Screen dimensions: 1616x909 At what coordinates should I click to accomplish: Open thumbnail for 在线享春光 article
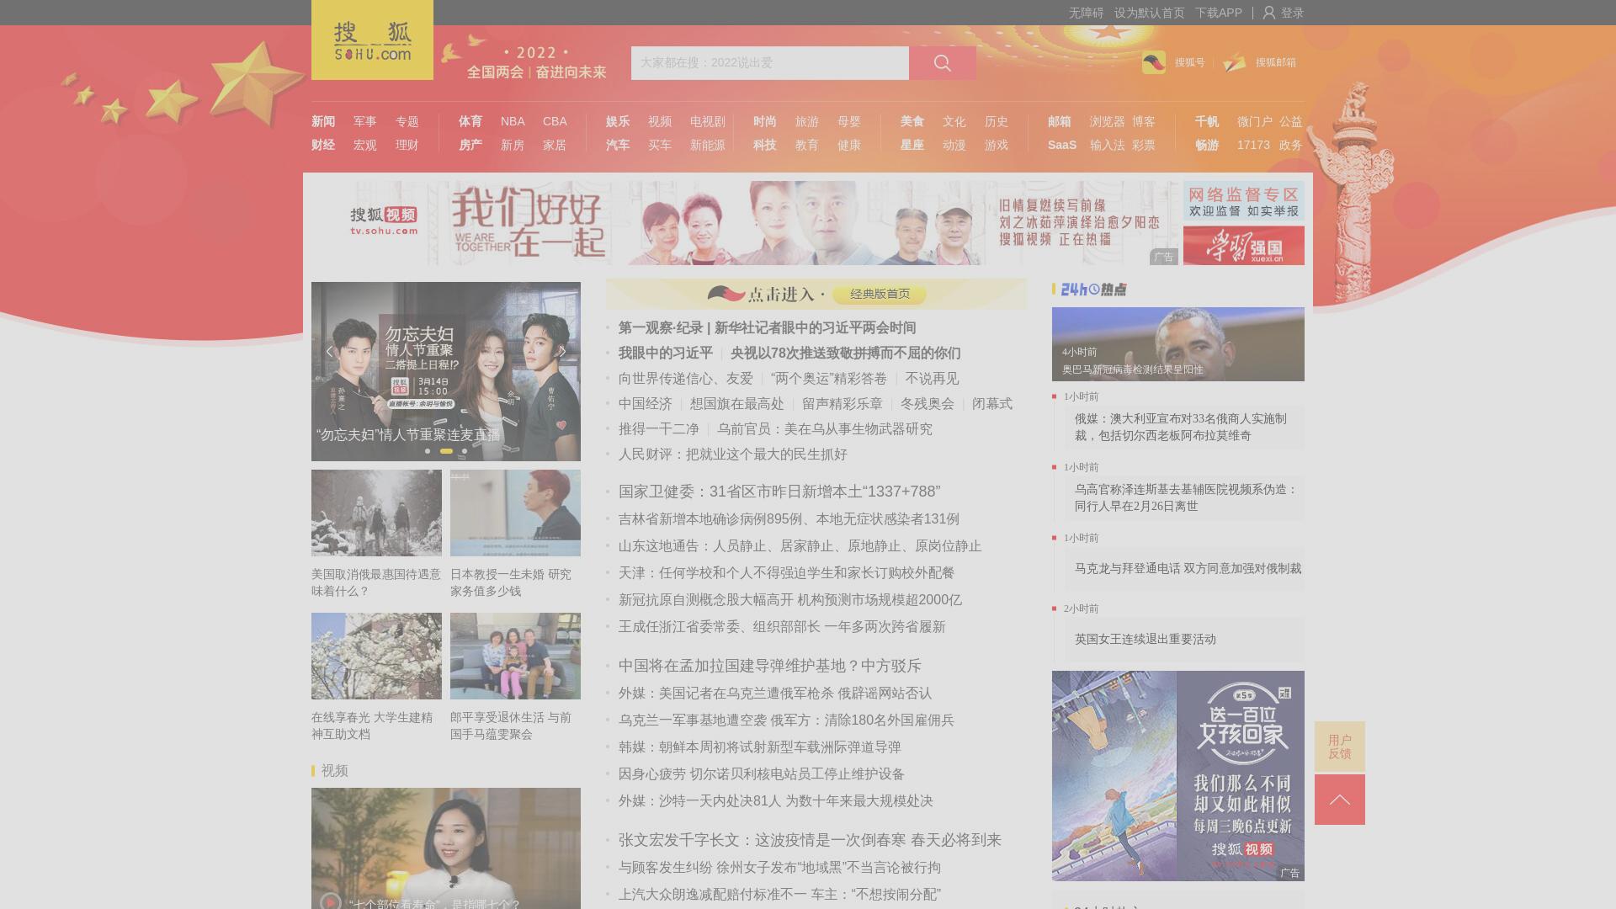pyautogui.click(x=376, y=656)
